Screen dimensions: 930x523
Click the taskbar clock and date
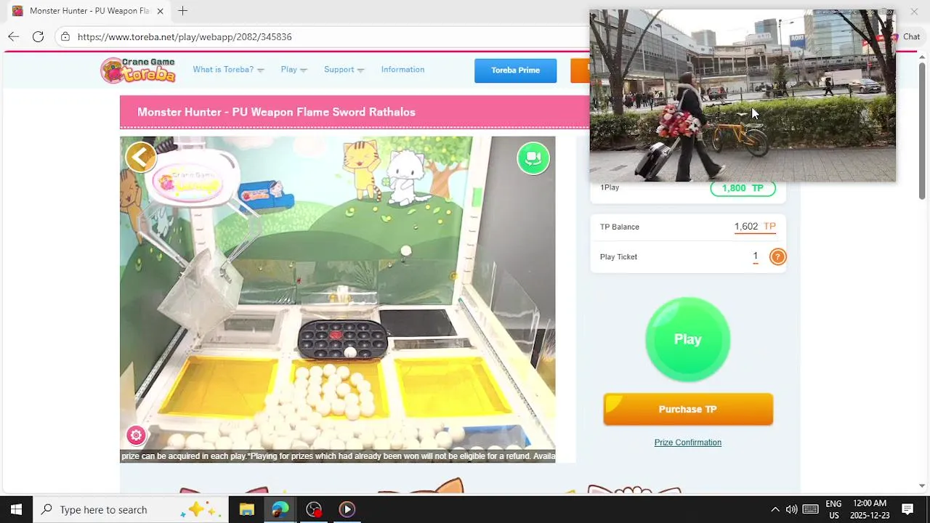point(869,509)
